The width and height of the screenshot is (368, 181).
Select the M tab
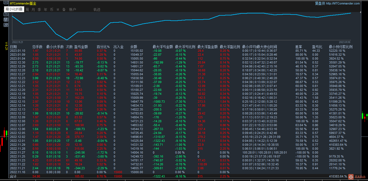point(58,10)
